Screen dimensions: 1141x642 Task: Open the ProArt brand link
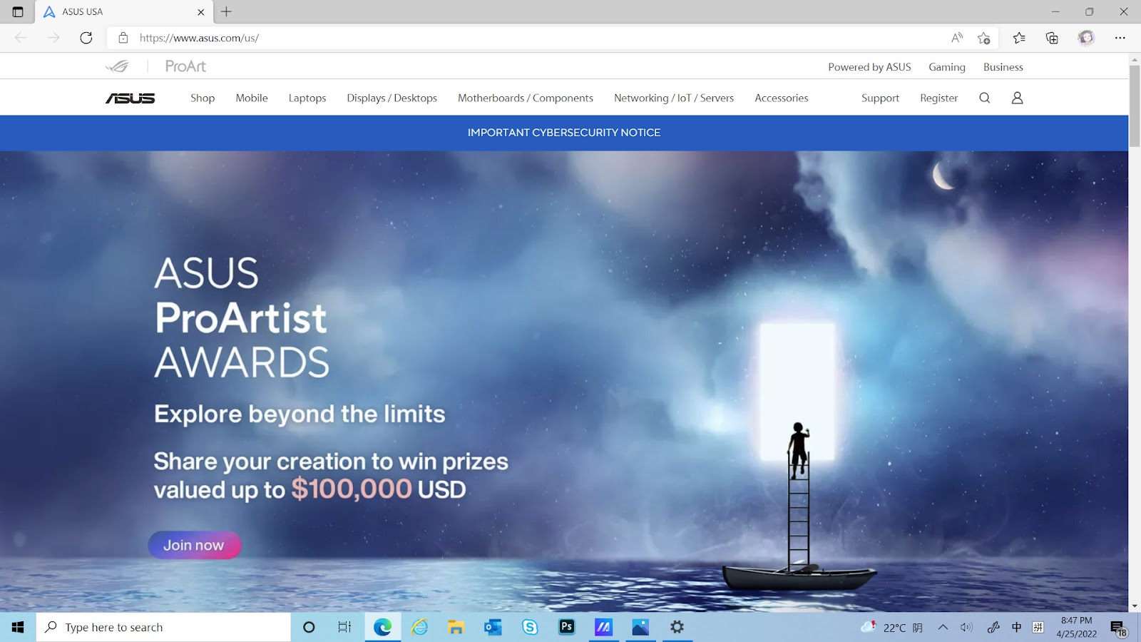[x=185, y=66]
